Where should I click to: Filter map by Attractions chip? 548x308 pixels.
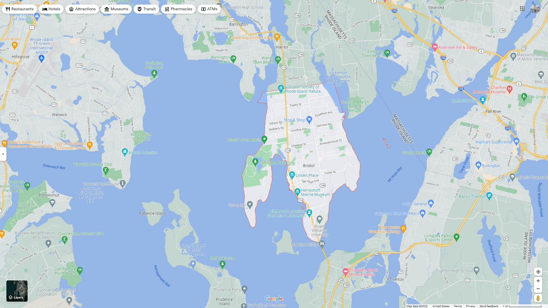point(82,9)
